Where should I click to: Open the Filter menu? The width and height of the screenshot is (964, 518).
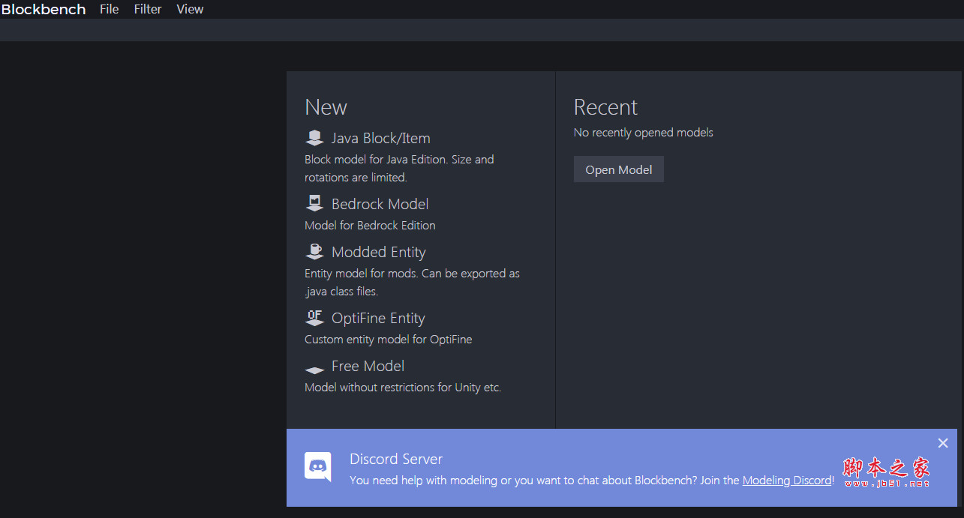(148, 9)
